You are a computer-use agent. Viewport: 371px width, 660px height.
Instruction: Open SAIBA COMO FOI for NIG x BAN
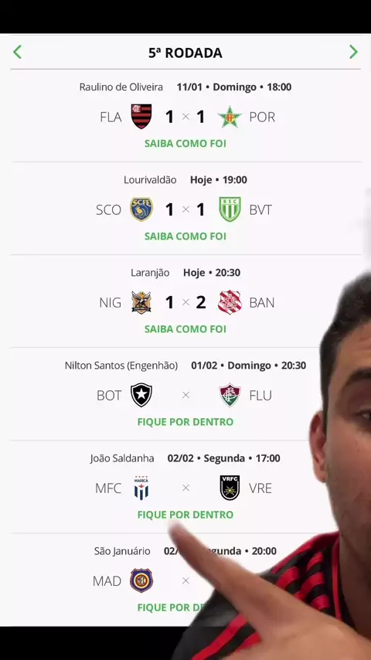click(185, 329)
